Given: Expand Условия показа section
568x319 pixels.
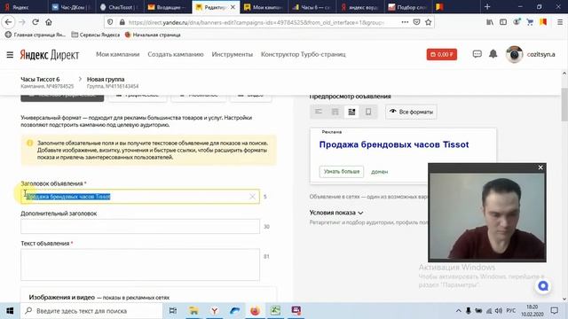Looking at the screenshot, I should pos(336,213).
